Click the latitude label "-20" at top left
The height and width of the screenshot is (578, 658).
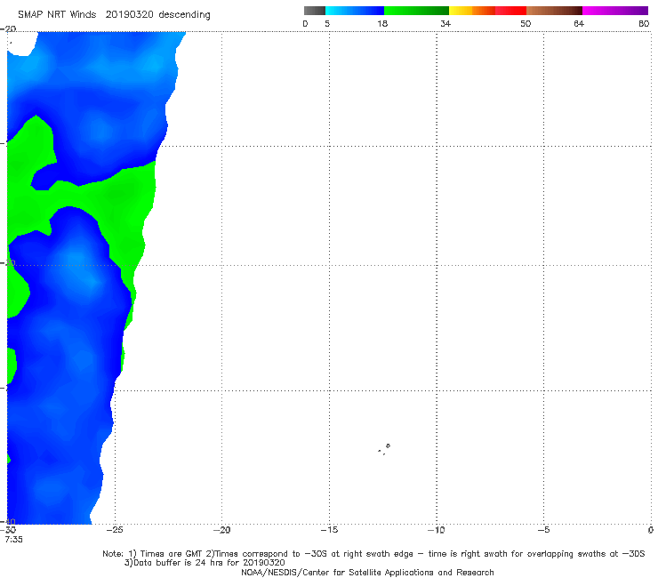pos(8,28)
